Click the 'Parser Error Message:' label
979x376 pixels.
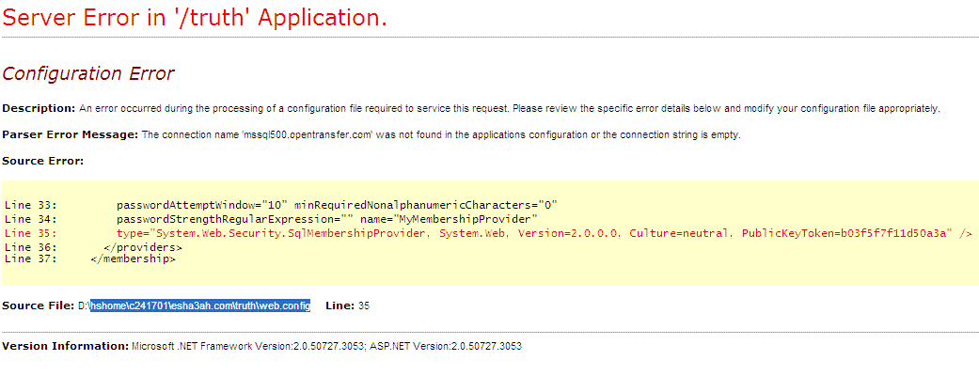(x=71, y=135)
